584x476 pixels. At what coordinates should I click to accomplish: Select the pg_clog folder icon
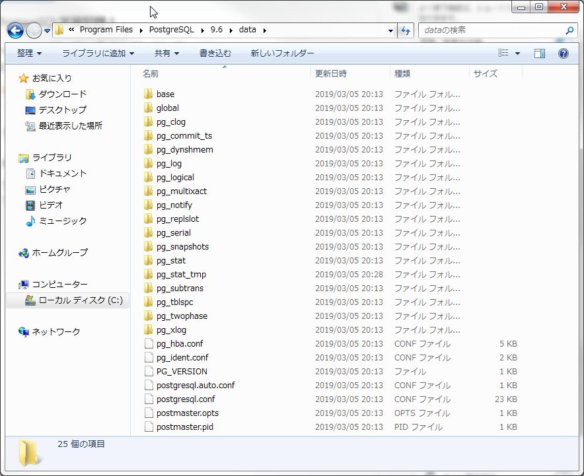point(148,121)
